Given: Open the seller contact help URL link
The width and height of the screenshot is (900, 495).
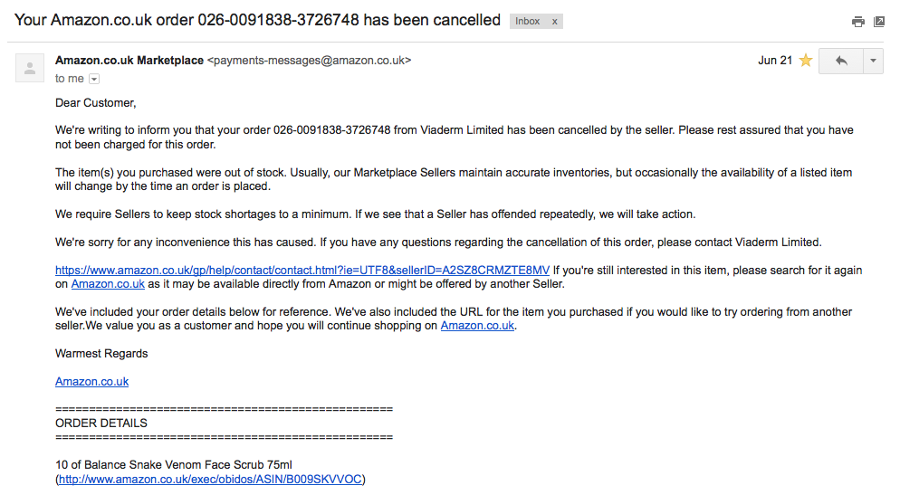Looking at the screenshot, I should (x=302, y=271).
